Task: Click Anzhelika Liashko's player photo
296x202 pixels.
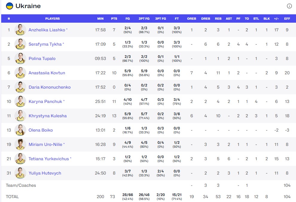Action: pyautogui.click(x=20, y=30)
